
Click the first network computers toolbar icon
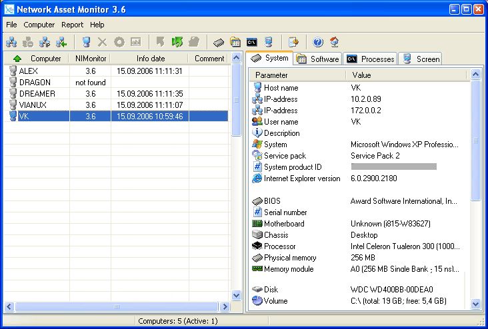click(11, 42)
